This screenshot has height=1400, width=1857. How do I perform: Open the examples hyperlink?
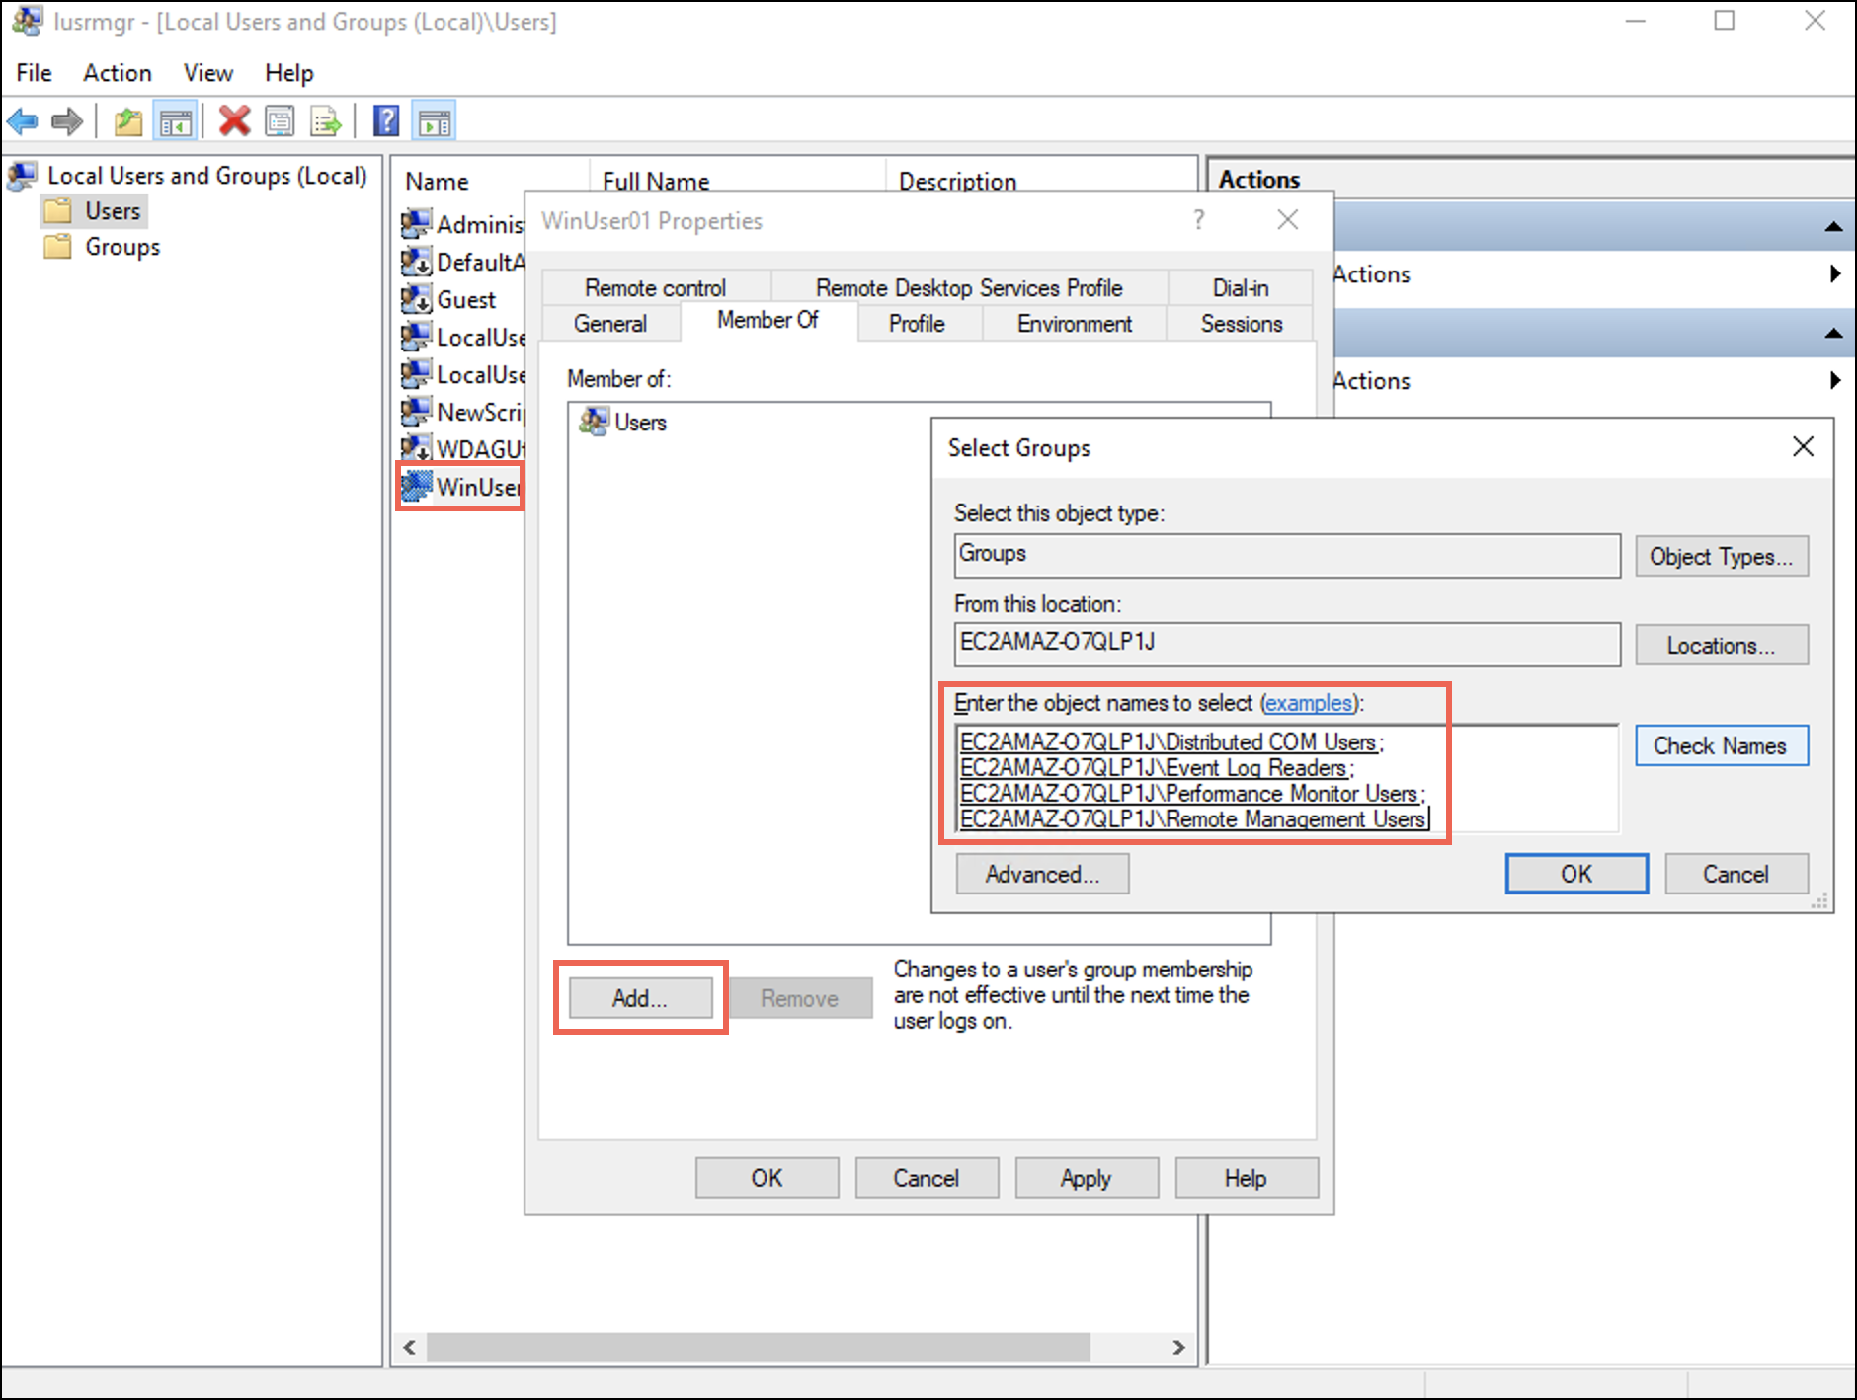(1309, 703)
